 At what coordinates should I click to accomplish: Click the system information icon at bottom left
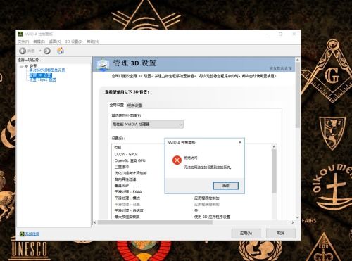(x=22, y=234)
